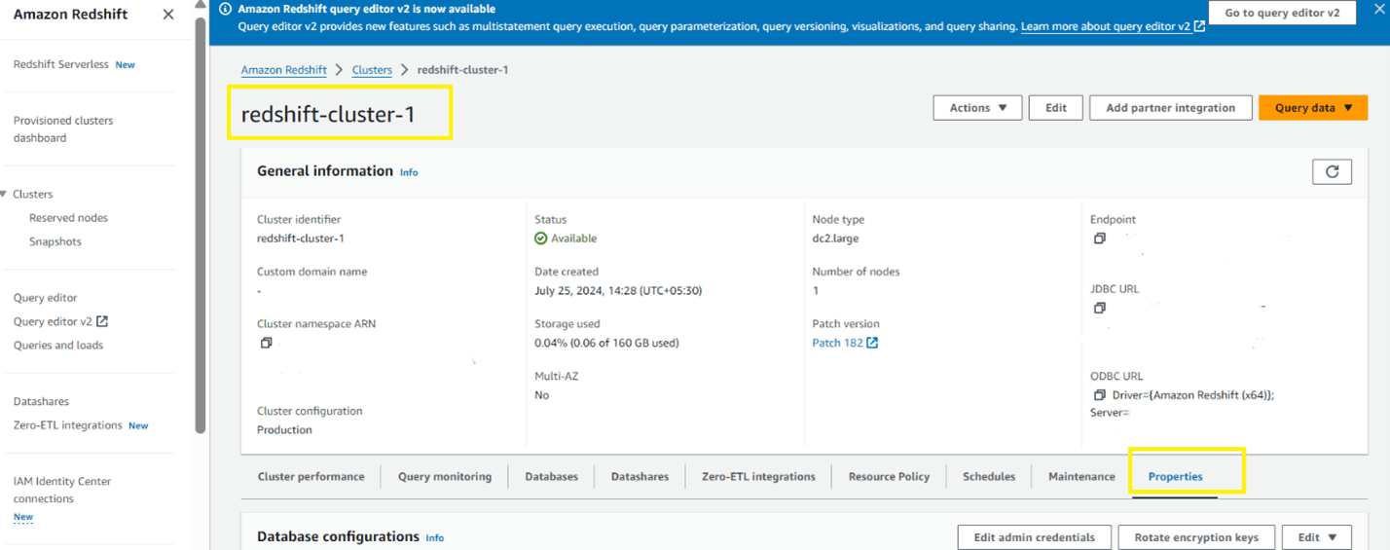Select the Zero-ETL integrations tab
The image size is (1390, 550).
point(758,477)
